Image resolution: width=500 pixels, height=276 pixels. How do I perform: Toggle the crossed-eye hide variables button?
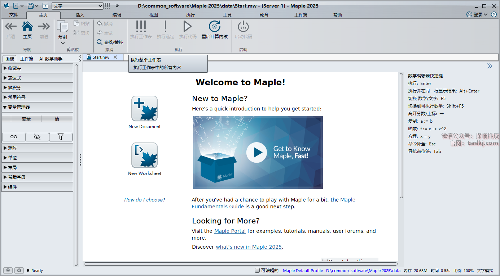(x=37, y=137)
